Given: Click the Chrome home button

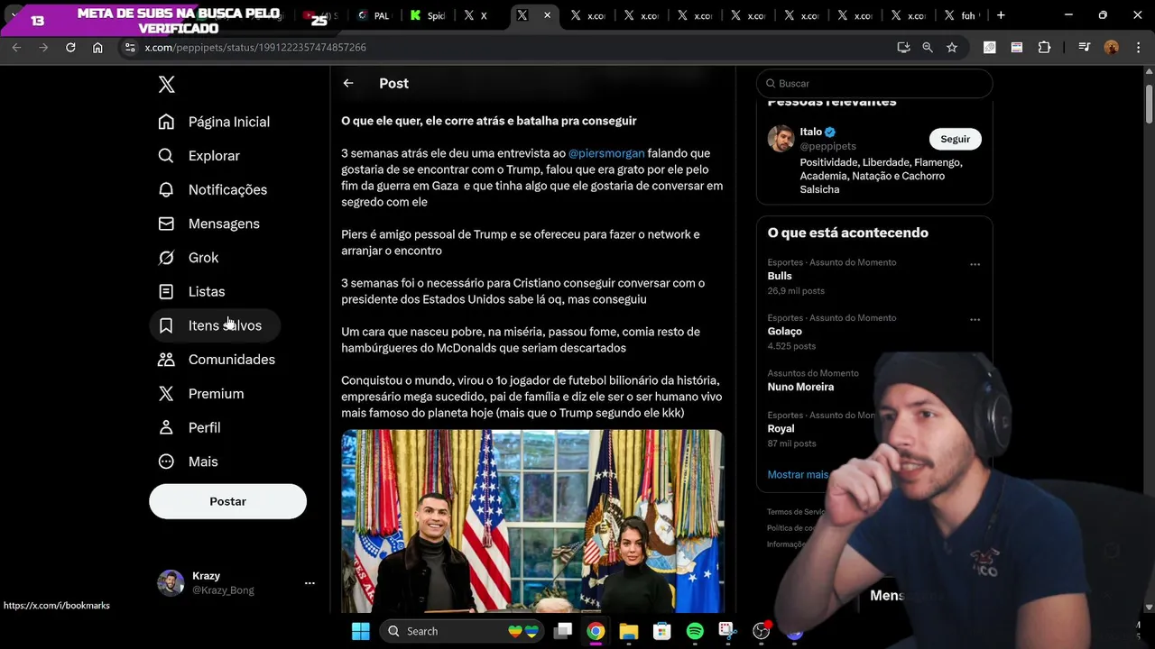Looking at the screenshot, I should [x=97, y=48].
